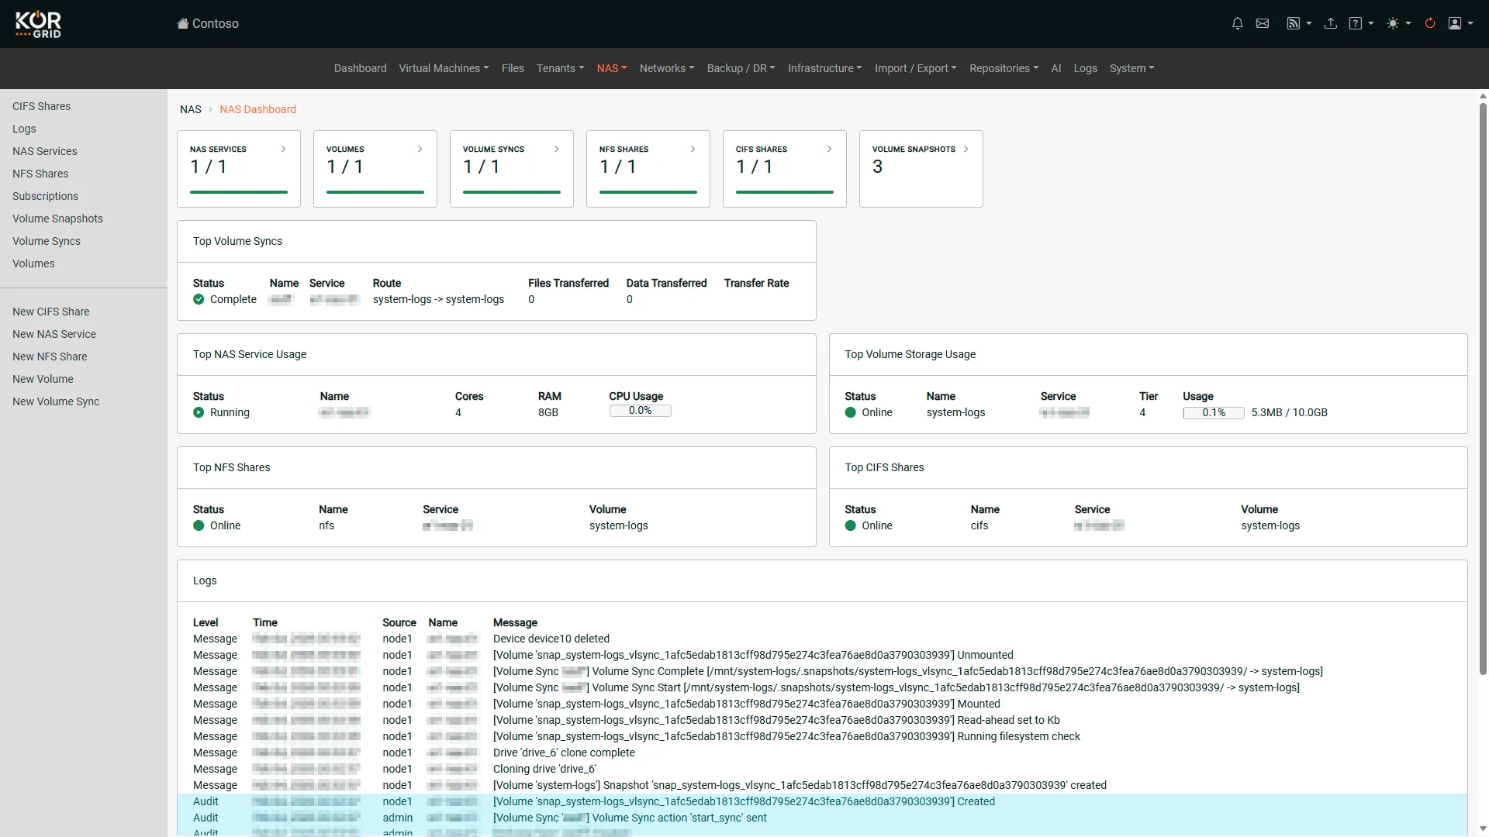Click the 'Cloning drive 'drive_6'' log message
Screen dimensions: 1489x837
[544, 769]
